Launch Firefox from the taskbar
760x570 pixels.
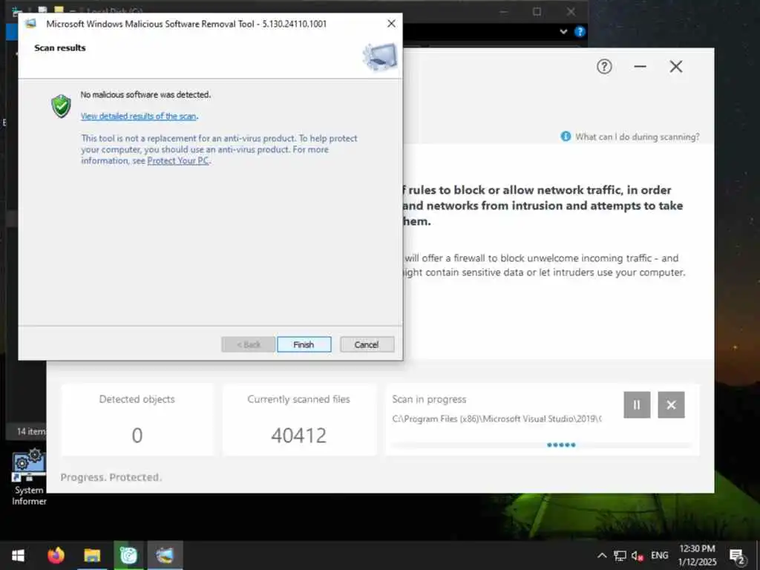[x=56, y=555]
